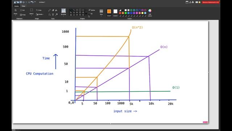Click the Cut scissors button
Viewport: 232px width, 131px height.
pos(22,10)
